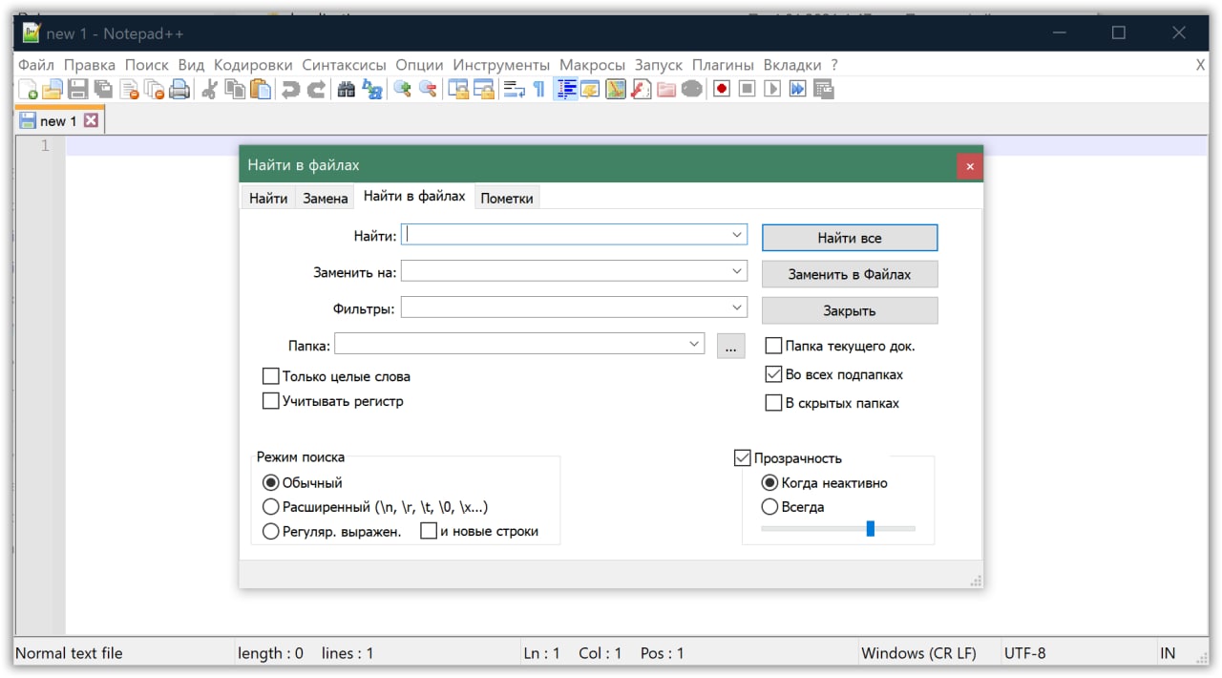This screenshot has width=1222, height=678.
Task: Create a new file via toolbar icon
Action: click(x=29, y=90)
